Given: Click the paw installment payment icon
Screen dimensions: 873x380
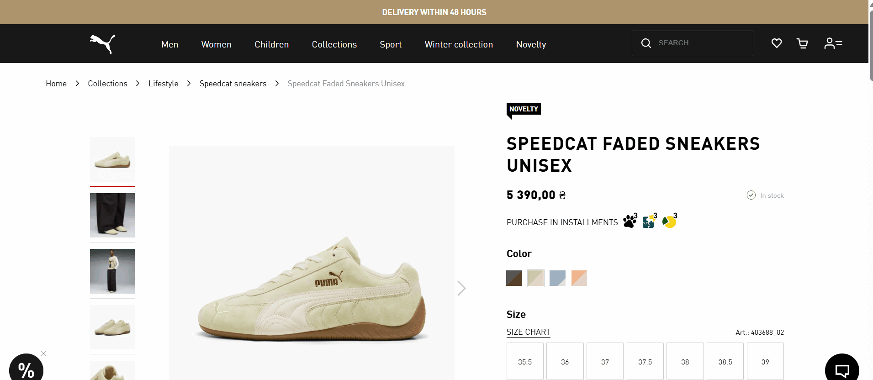Looking at the screenshot, I should (630, 221).
